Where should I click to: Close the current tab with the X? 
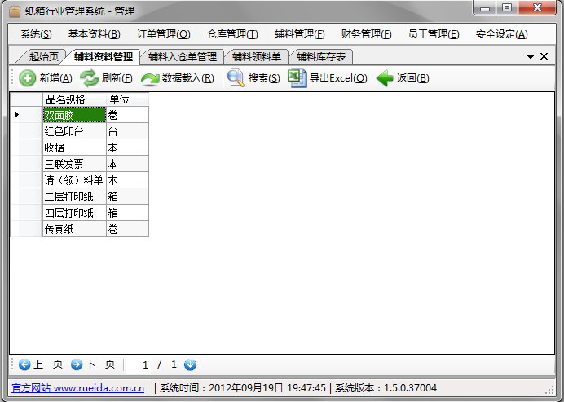coord(544,56)
